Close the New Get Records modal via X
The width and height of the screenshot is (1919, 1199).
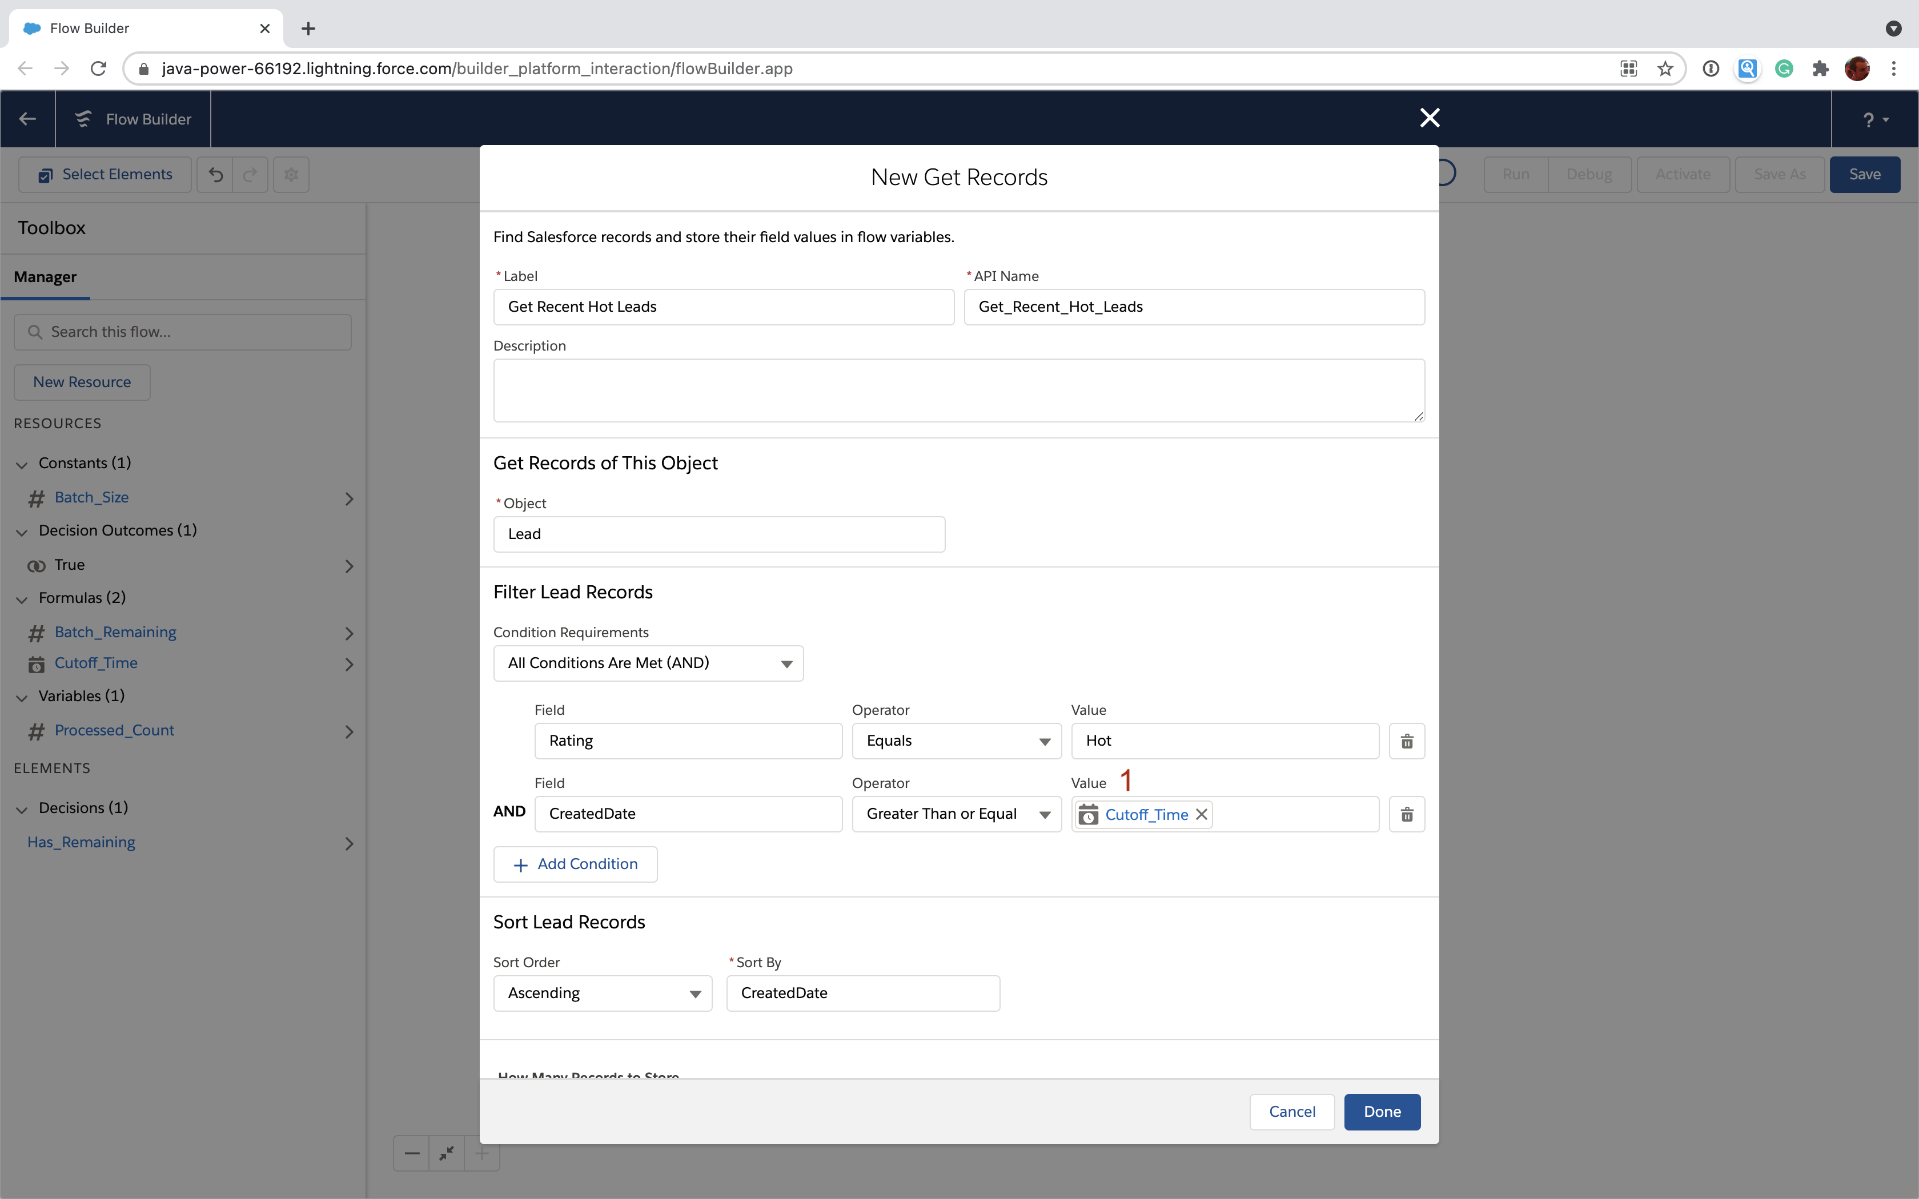(1429, 118)
